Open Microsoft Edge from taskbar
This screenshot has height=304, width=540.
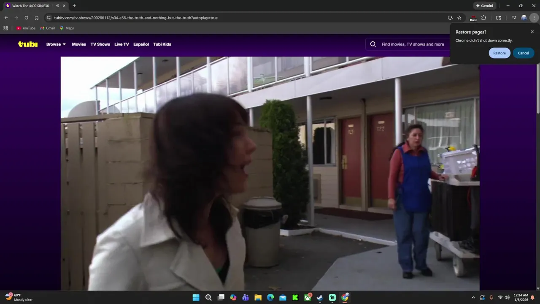coord(270,297)
